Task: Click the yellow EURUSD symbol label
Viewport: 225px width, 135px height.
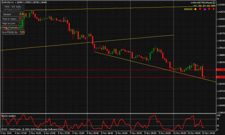Action: [188, 9]
